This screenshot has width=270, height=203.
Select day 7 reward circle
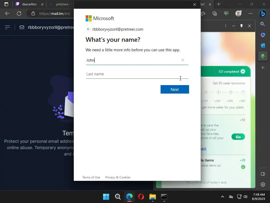[x=243, y=92]
